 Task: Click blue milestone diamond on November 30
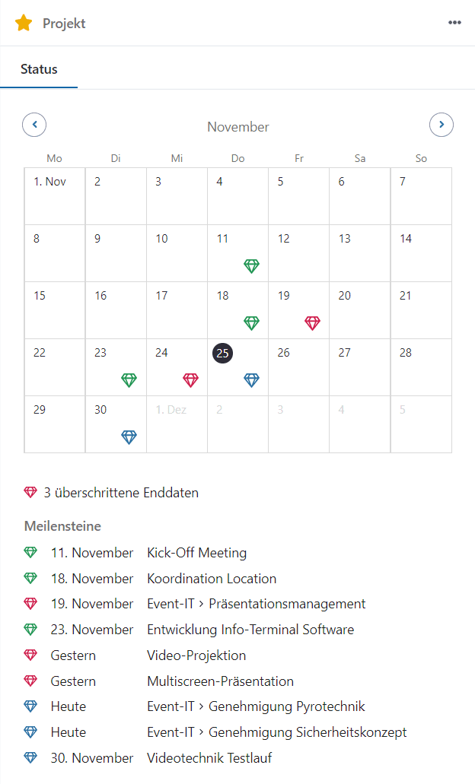(129, 437)
